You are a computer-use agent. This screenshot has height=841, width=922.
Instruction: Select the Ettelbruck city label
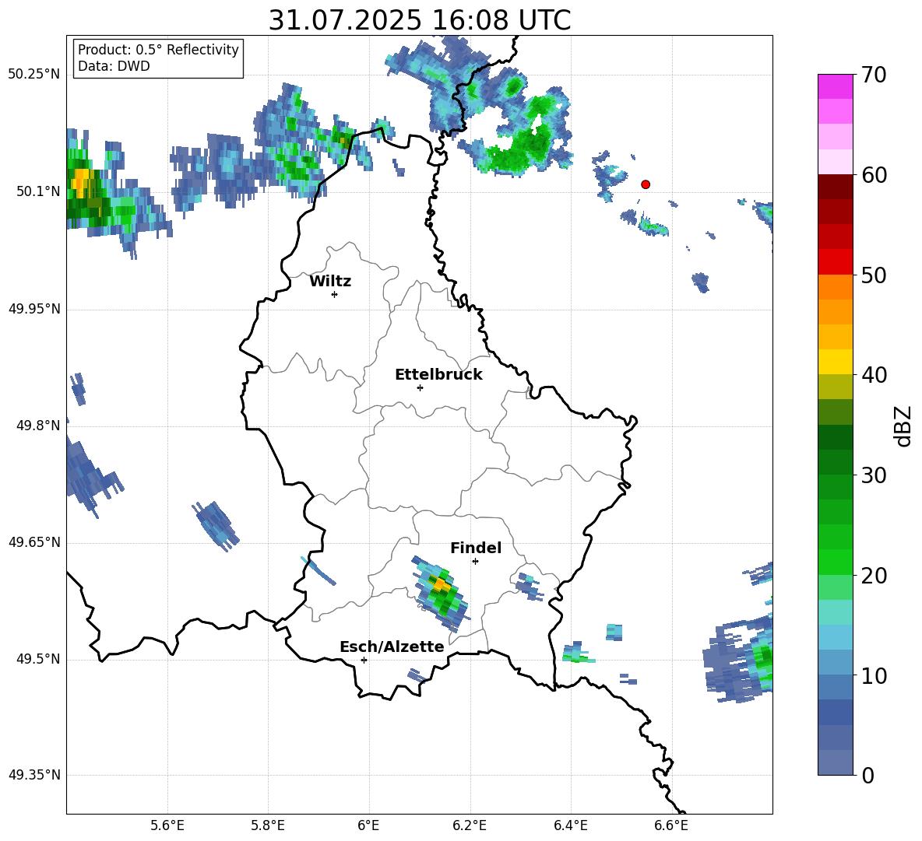[x=438, y=375]
